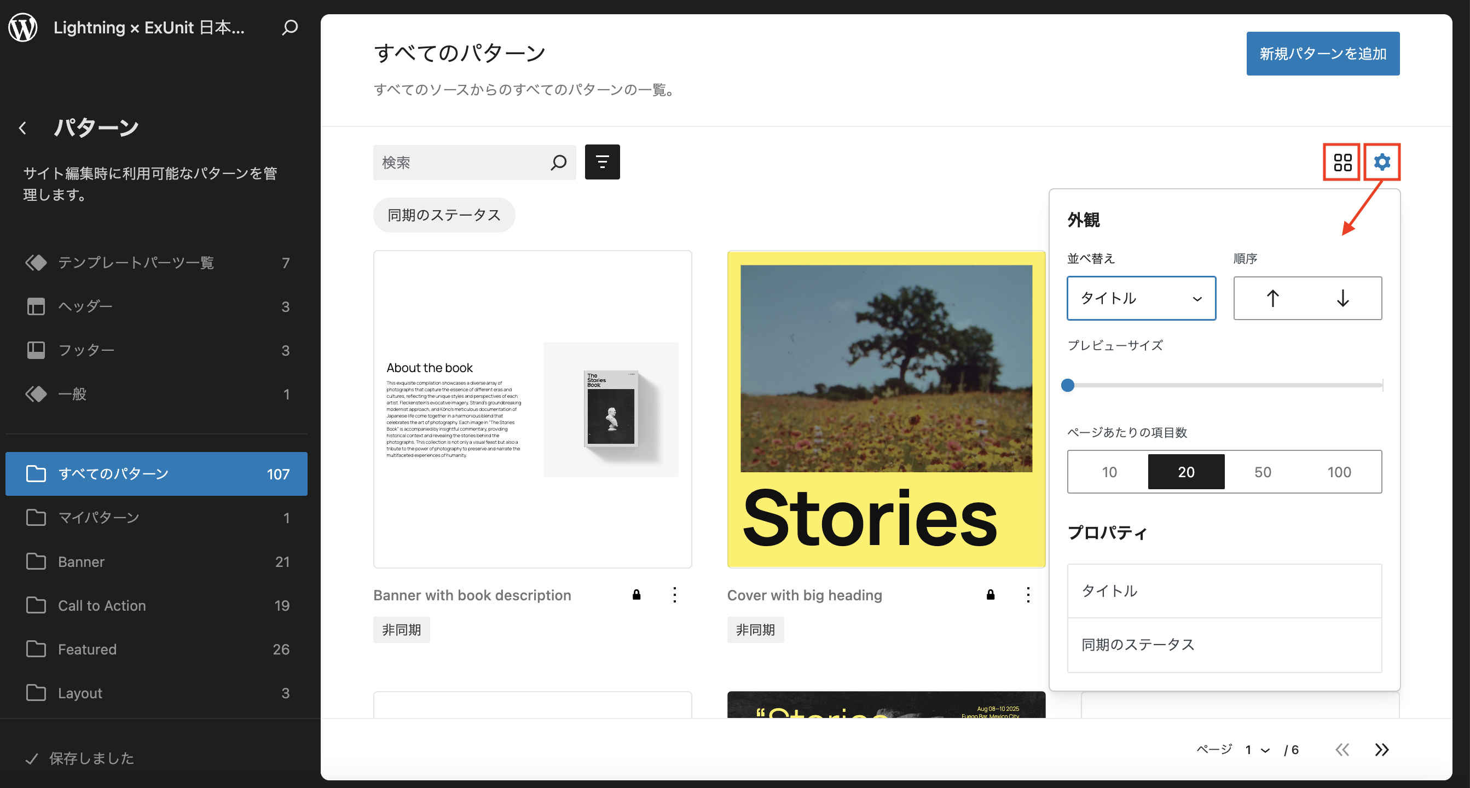Open the 並べ替え sort dropdown
This screenshot has height=788, width=1470.
(1141, 298)
